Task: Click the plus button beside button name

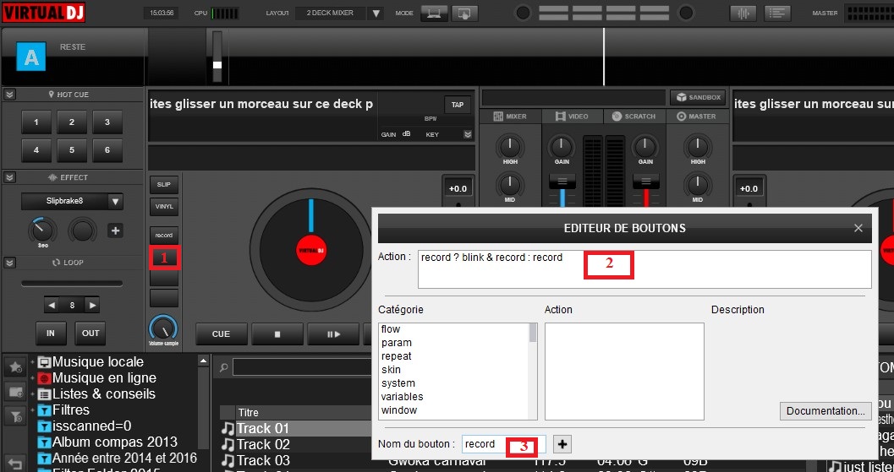Action: click(x=562, y=444)
